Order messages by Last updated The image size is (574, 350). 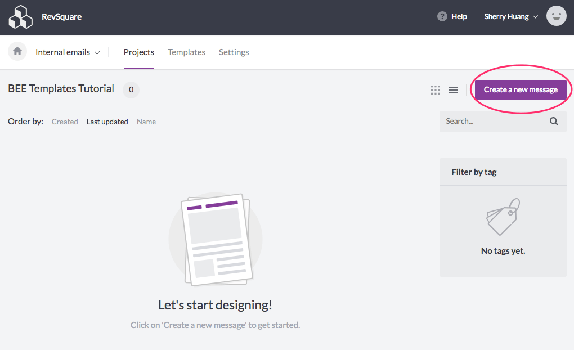tap(107, 122)
